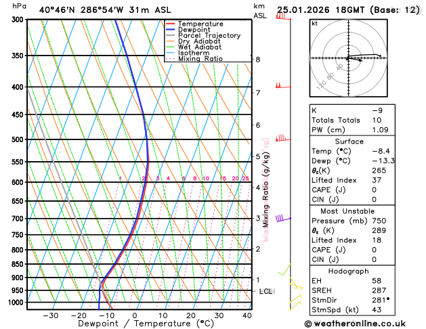
Task: Click the 'Dewpoint / Temperature (°C)' axis title
Action: click(146, 324)
